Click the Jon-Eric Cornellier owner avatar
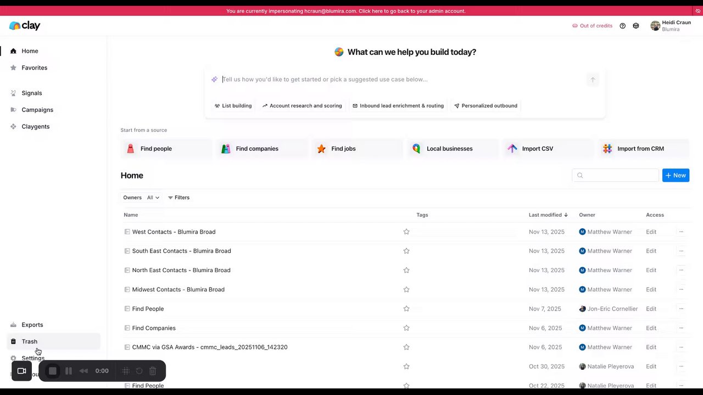 pos(582,309)
